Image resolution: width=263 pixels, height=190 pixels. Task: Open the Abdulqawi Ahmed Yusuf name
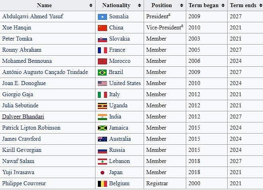[33, 17]
